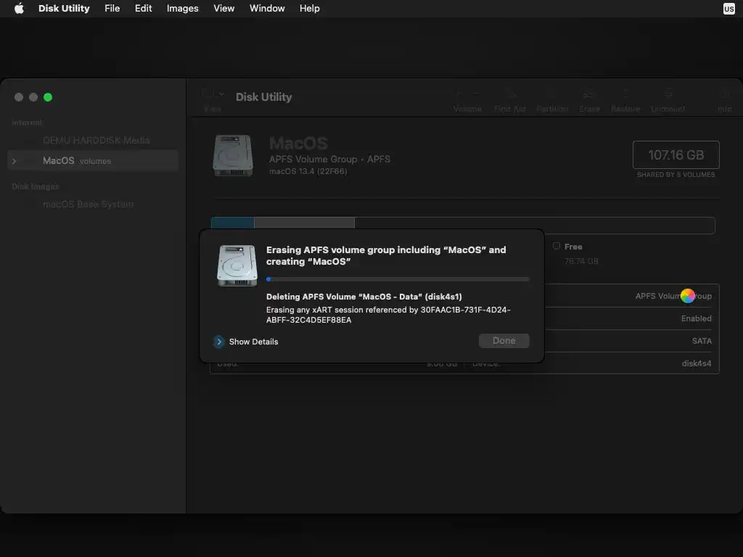
Task: Open the Apple menu
Action: click(x=19, y=9)
